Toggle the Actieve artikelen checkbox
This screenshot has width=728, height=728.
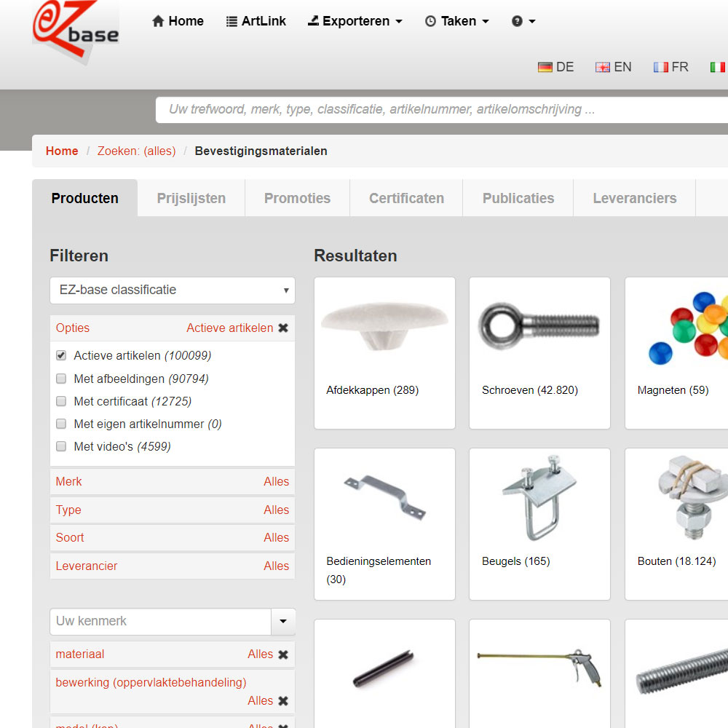point(61,355)
